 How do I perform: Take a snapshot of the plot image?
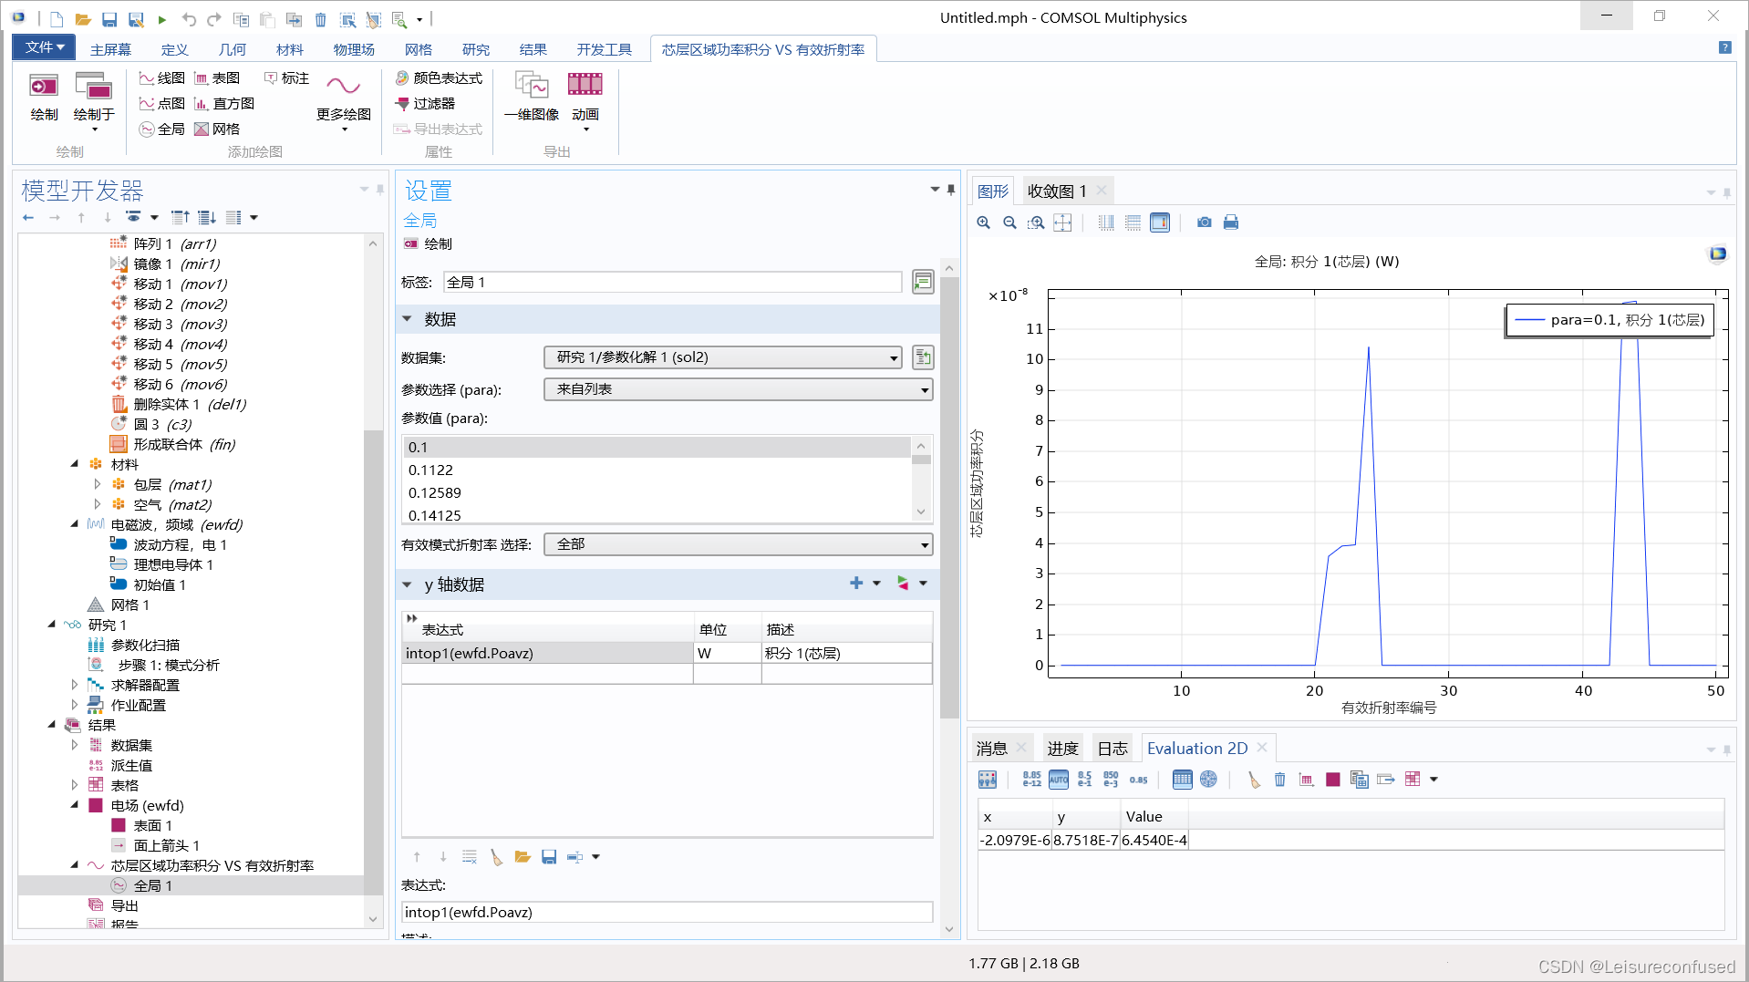coord(1205,222)
